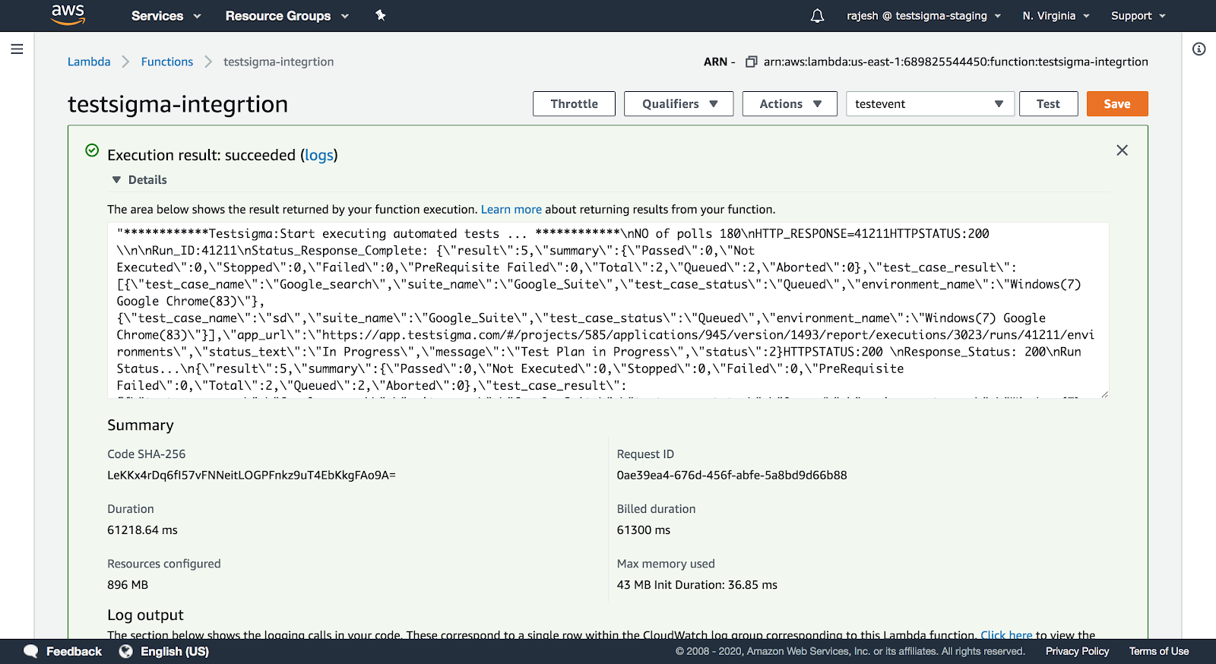
Task: Open the info panel icon
Action: 1199,49
